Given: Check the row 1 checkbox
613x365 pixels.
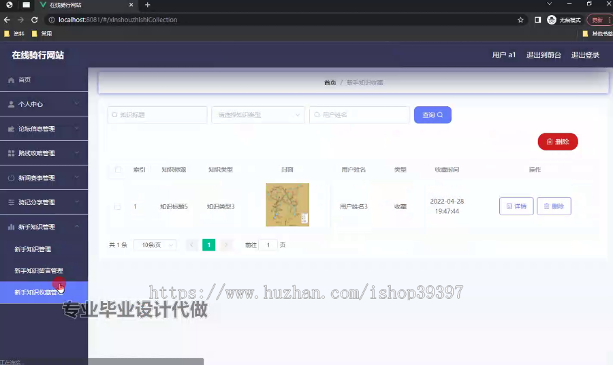Looking at the screenshot, I should pos(118,206).
